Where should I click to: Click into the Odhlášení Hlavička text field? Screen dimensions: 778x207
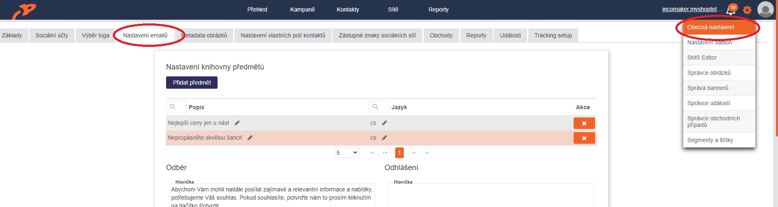coord(491,196)
